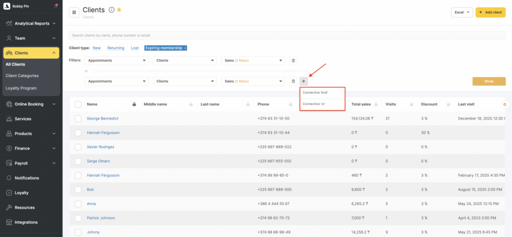This screenshot has height=237, width=512.
Task: Expand Analytical Reports in the sidebar
Action: point(31,23)
